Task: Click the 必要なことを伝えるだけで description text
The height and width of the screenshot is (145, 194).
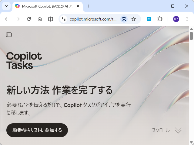Action: 69,109
